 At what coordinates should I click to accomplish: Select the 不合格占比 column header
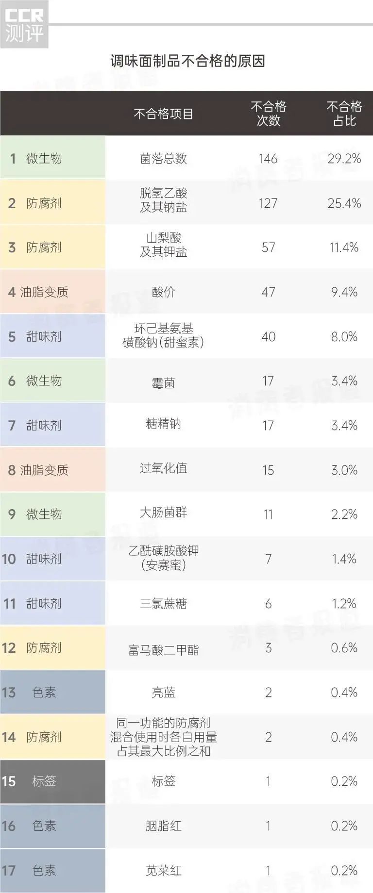[x=344, y=114]
